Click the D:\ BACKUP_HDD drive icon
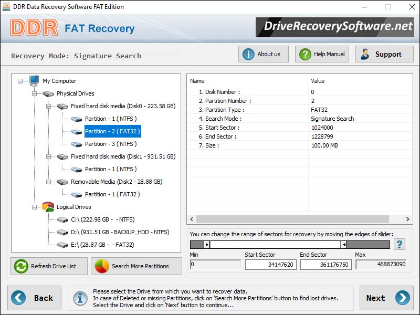Viewport: 420px width, 315px height. click(x=62, y=232)
